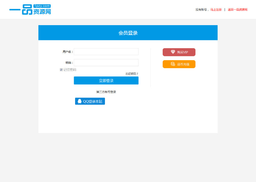Uncheck the 记住密码 remember password checkbox
Image resolution: width=256 pixels, height=182 pixels.
point(61,69)
